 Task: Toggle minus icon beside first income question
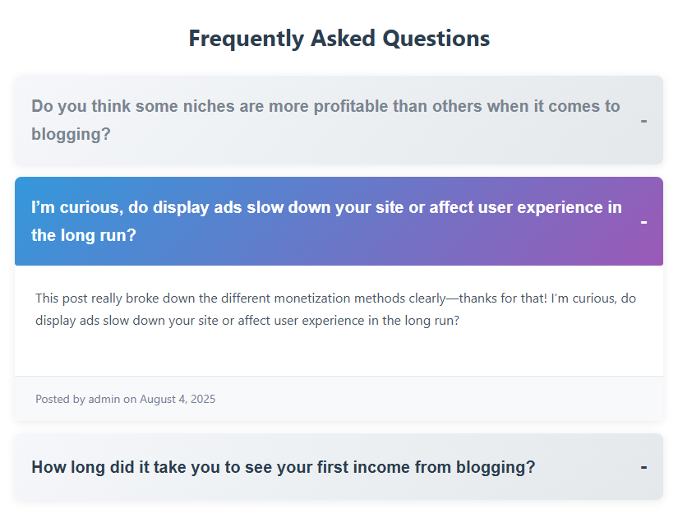(643, 467)
